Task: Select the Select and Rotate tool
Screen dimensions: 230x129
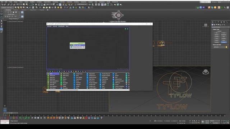Action: (x=39, y=5)
